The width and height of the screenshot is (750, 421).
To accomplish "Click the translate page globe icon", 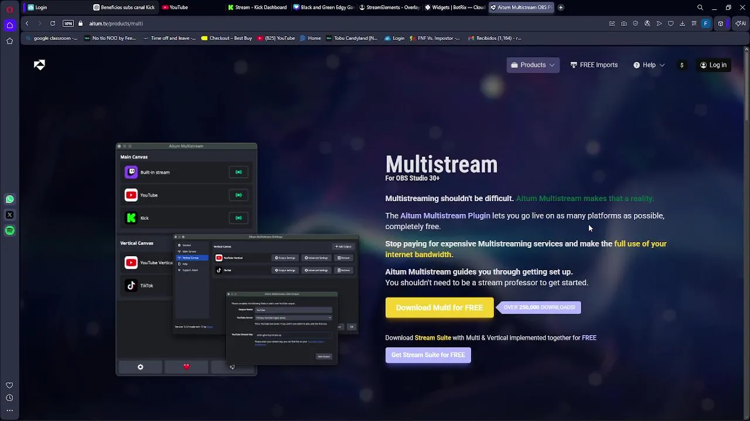I will pos(647,23).
